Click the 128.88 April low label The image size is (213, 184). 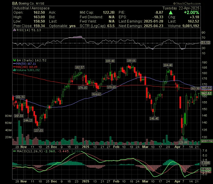click(183, 143)
